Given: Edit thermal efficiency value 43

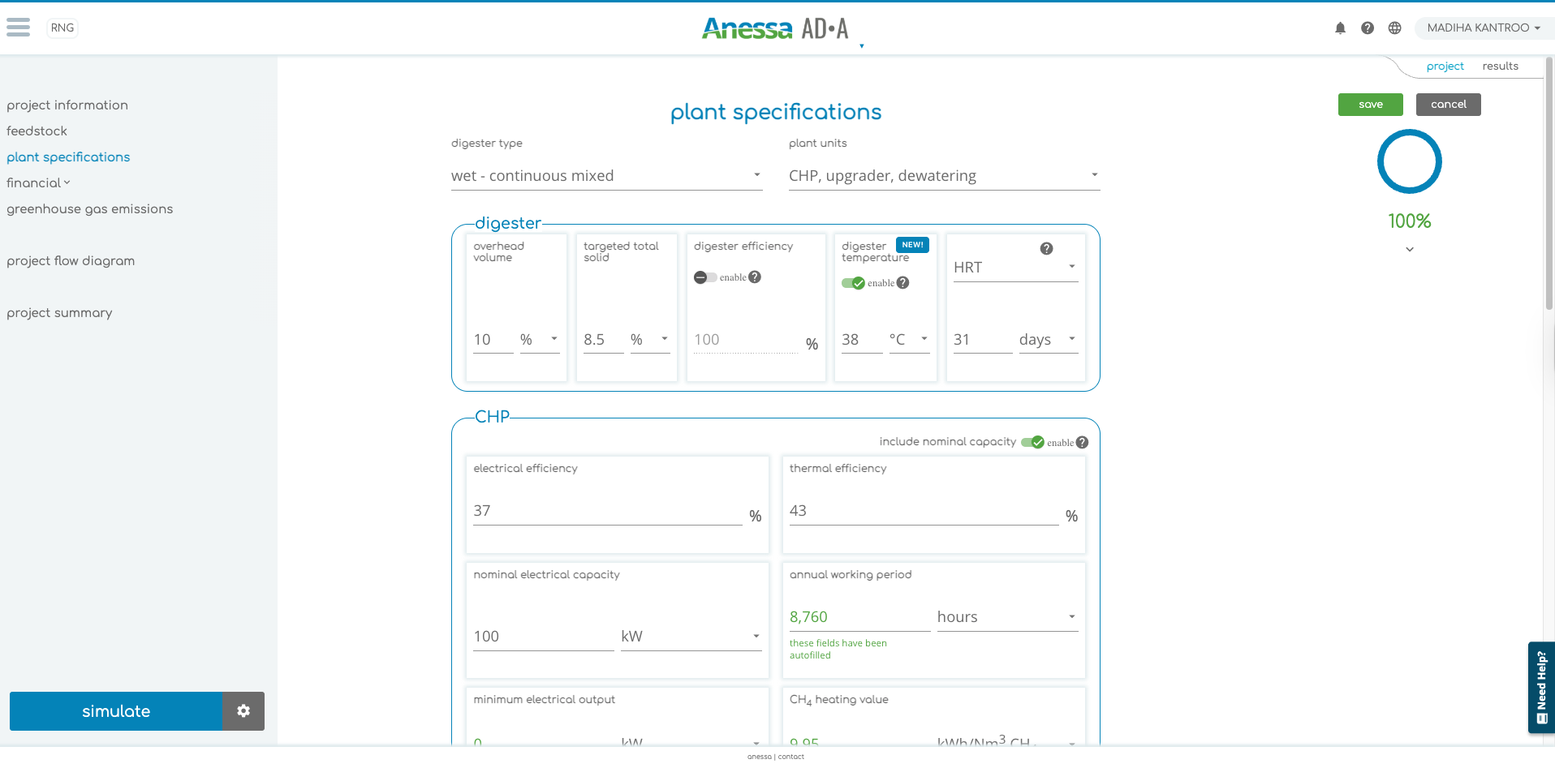Looking at the screenshot, I should tap(924, 512).
